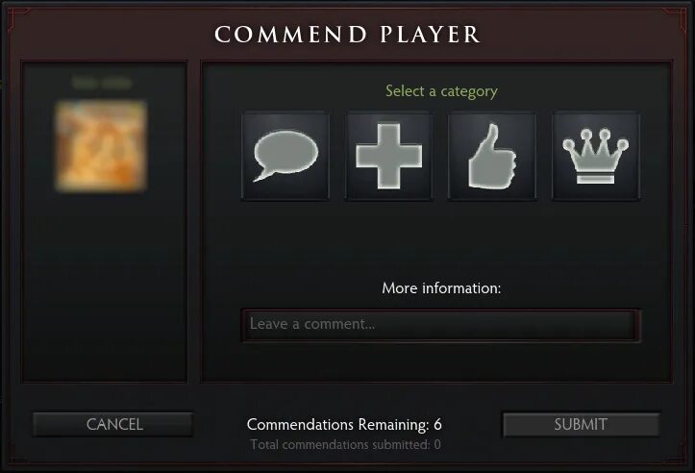Submit the commendation
The width and height of the screenshot is (695, 473).
pos(581,424)
